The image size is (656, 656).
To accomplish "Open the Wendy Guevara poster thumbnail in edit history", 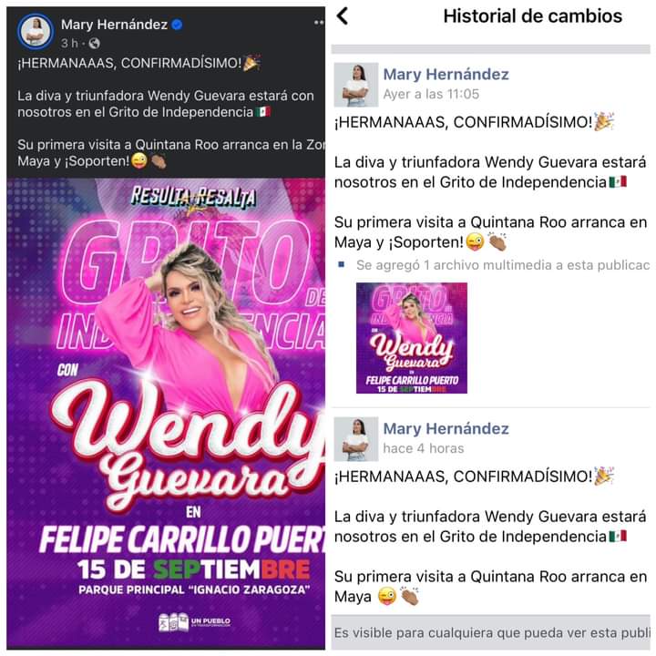I will (x=412, y=338).
